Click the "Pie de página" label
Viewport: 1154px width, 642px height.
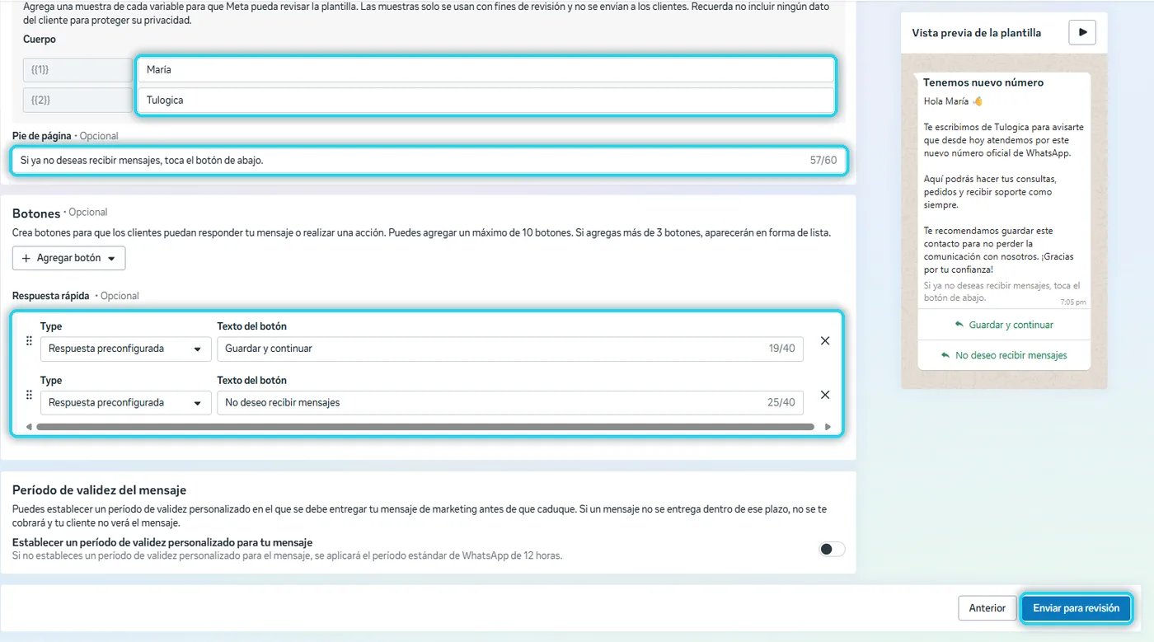click(42, 136)
